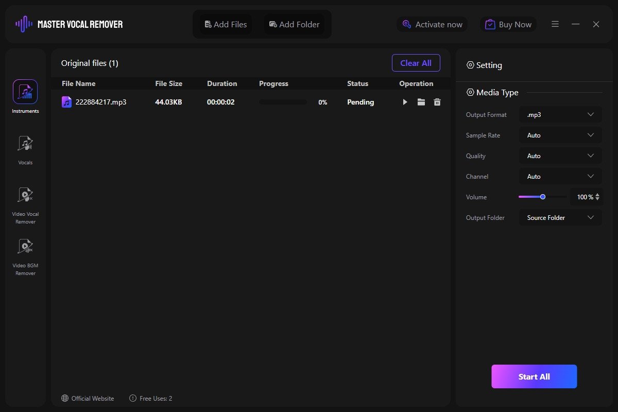Click the Volume slider handle
The height and width of the screenshot is (412, 618).
click(x=543, y=197)
